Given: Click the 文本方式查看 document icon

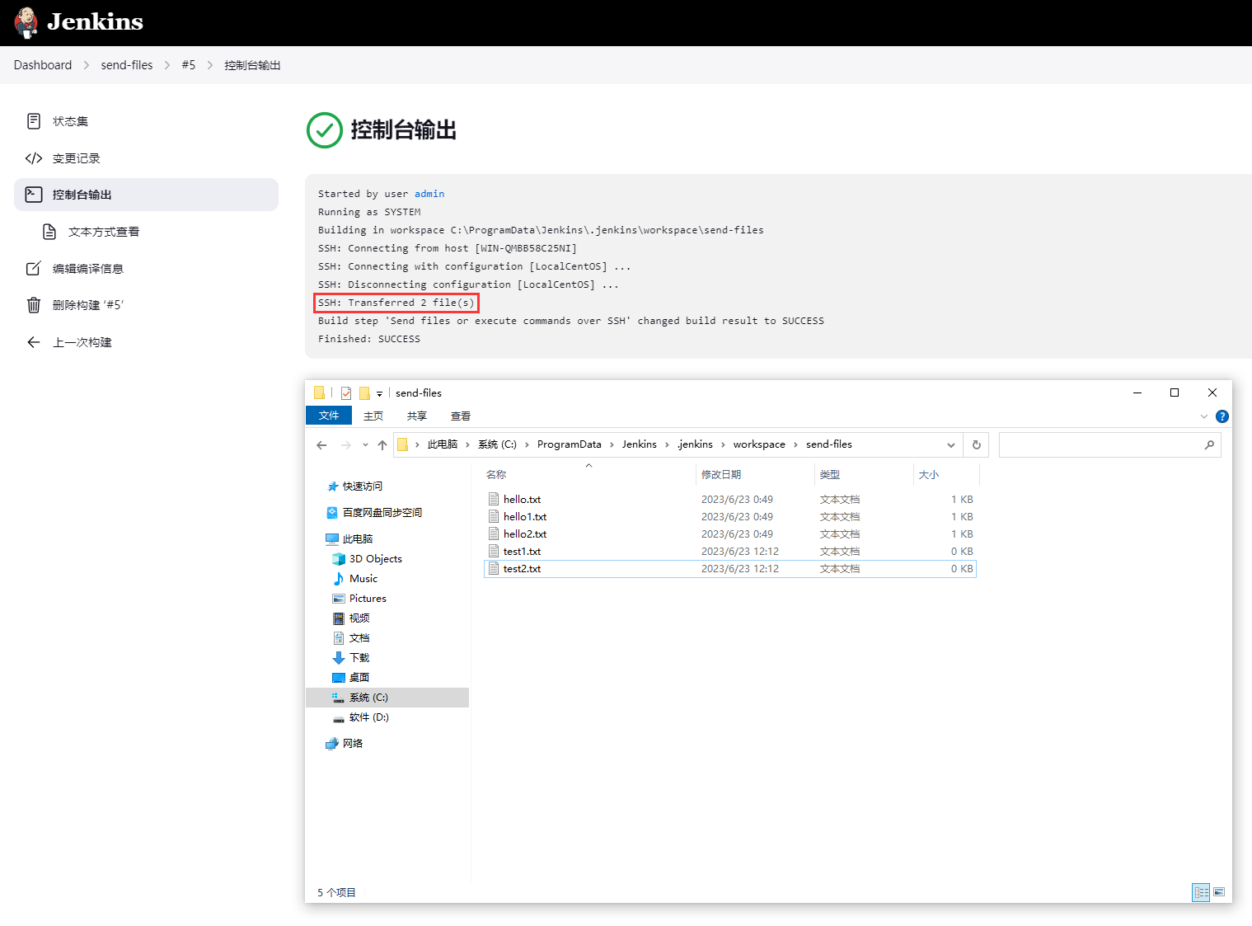Looking at the screenshot, I should tap(50, 232).
